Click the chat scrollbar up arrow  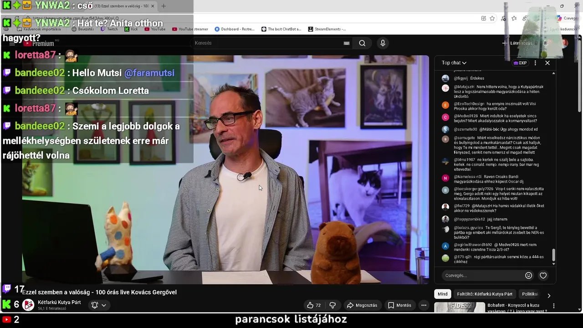pos(554,73)
